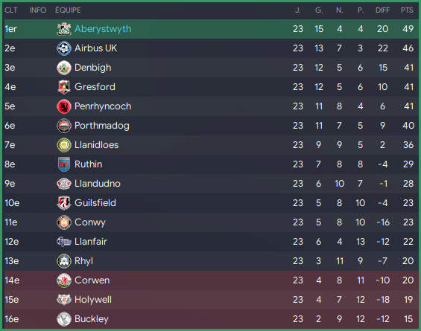Open the Llandudno team link

pyautogui.click(x=98, y=184)
